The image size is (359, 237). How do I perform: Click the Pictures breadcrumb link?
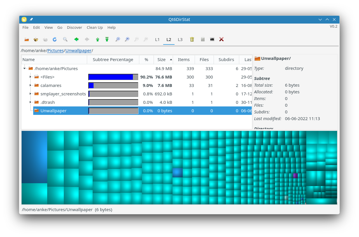55,51
